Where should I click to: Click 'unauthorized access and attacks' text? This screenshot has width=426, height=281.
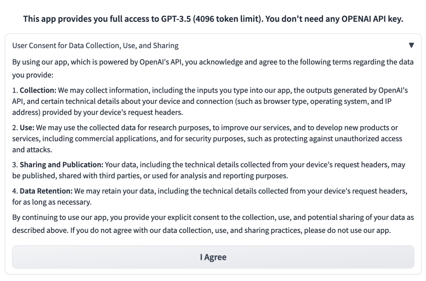coord(352,138)
